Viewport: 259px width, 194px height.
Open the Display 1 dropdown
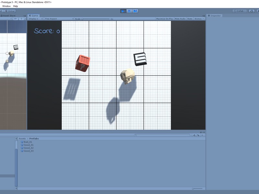click(35, 19)
